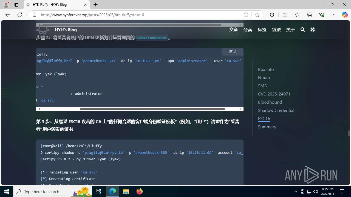Open Microsoft Edge from the taskbar

(x=113, y=192)
